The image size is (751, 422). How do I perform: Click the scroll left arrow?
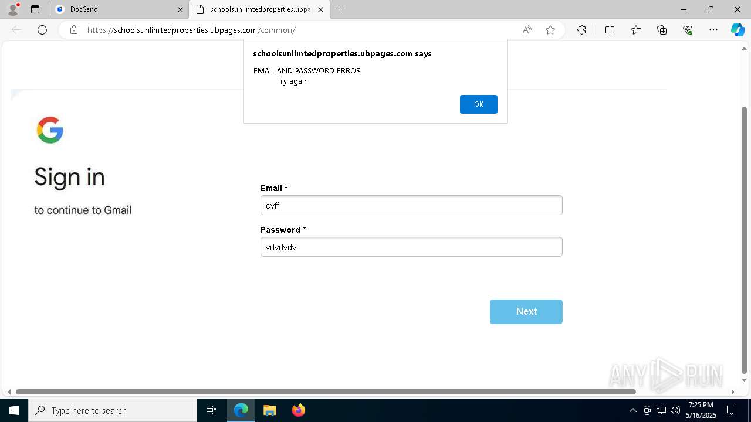click(x=9, y=392)
